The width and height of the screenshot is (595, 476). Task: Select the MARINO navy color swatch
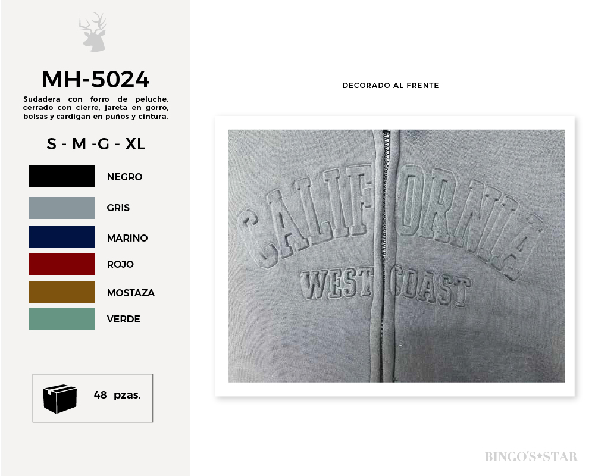[62, 237]
